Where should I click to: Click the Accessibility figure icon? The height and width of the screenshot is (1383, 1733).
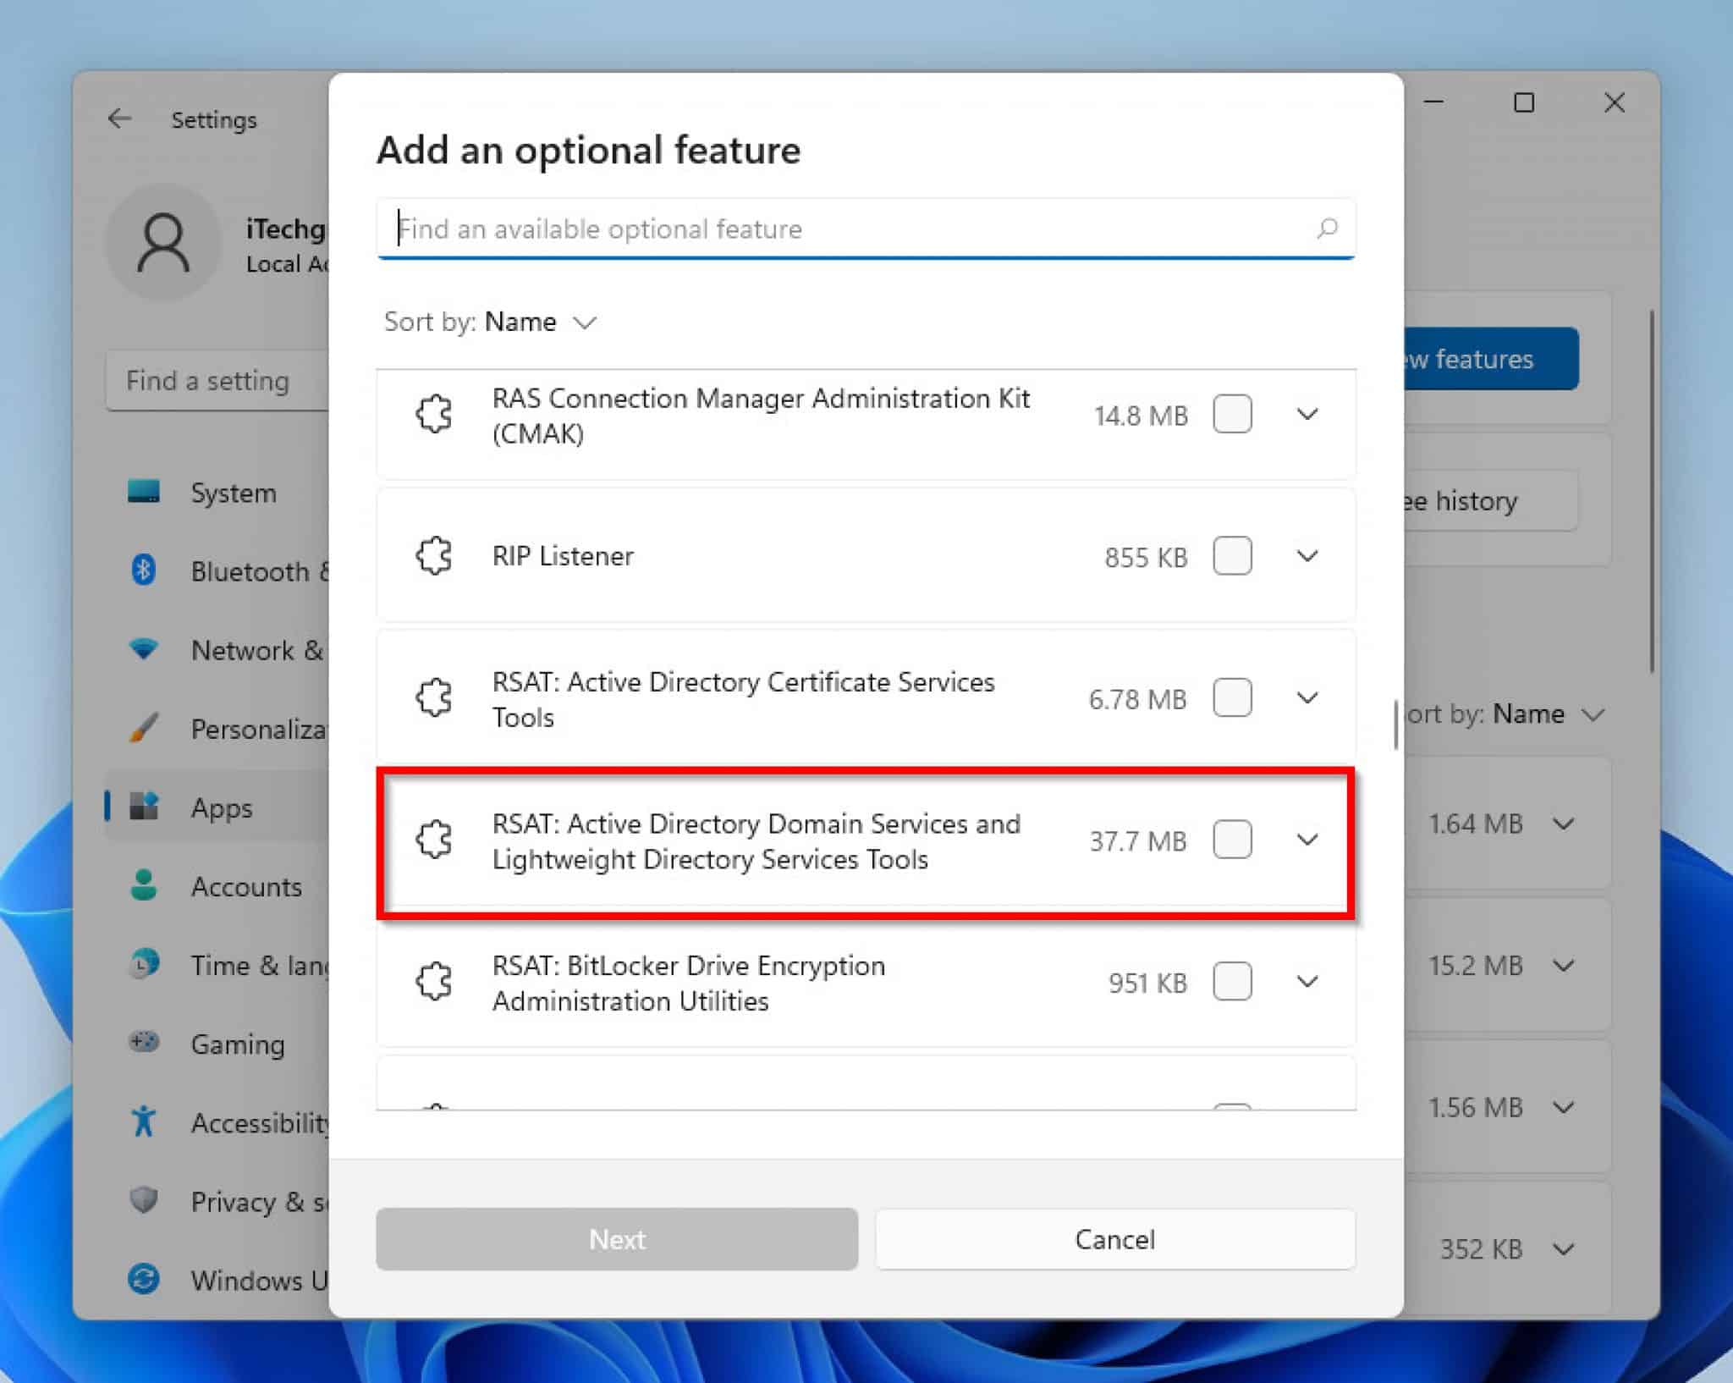click(x=143, y=1121)
